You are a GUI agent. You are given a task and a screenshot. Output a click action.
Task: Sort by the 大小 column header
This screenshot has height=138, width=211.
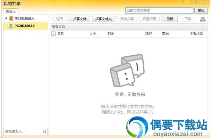[x=93, y=33]
